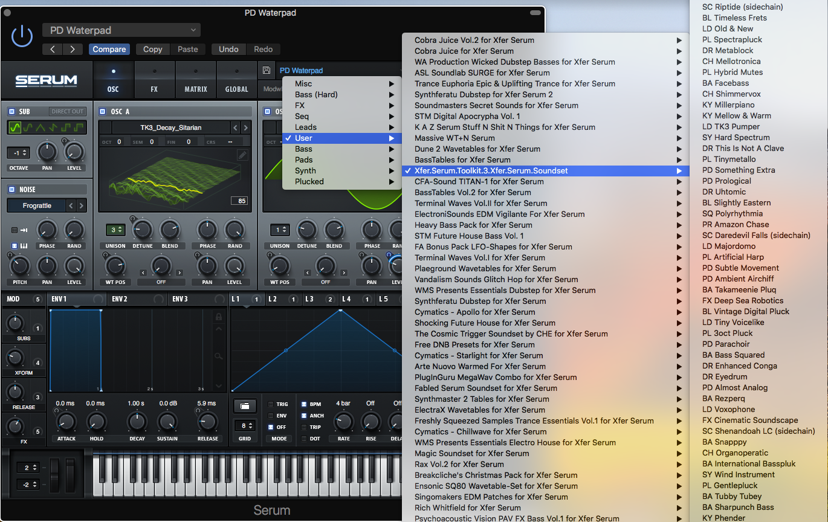Click the envelope display lock icon
This screenshot has height=522, width=828.
point(219,317)
